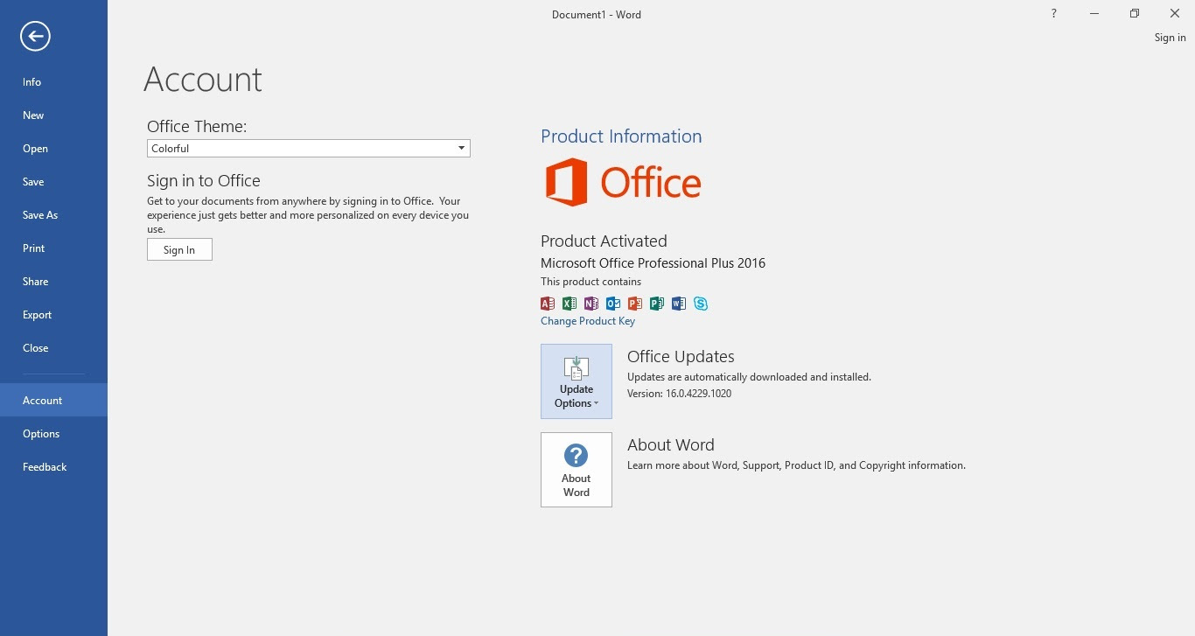Open Word Options from the sidebar
Screen dimensions: 1195x636
coord(53,434)
